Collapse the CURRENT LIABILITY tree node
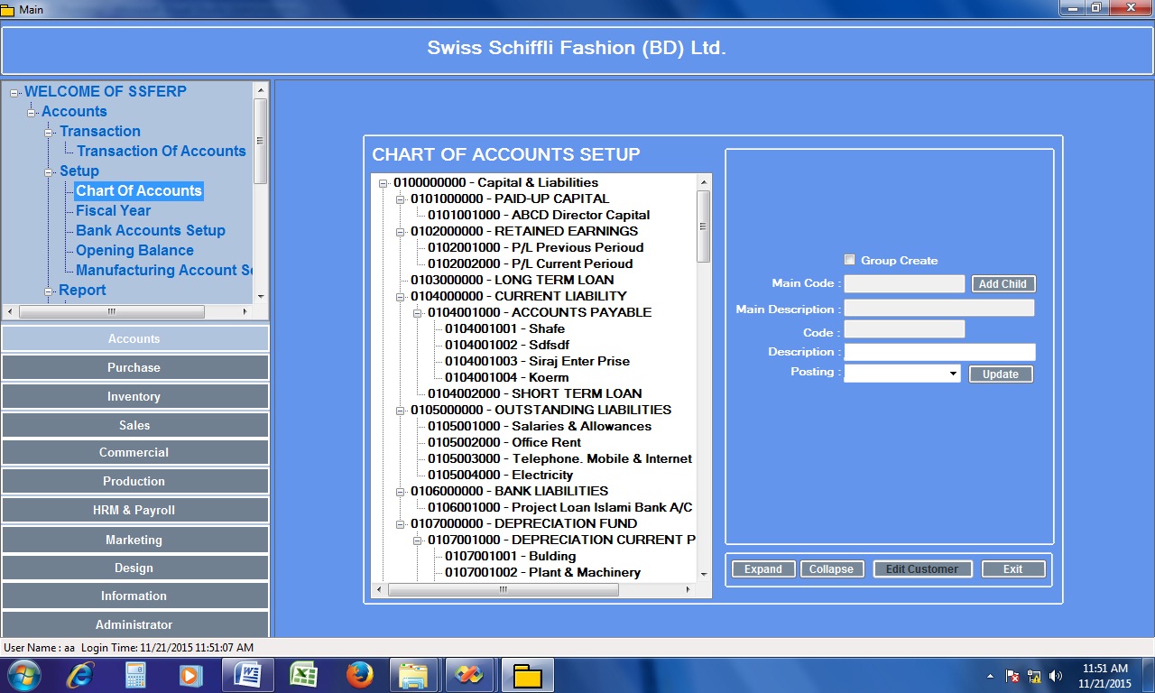The width and height of the screenshot is (1155, 693). click(401, 296)
